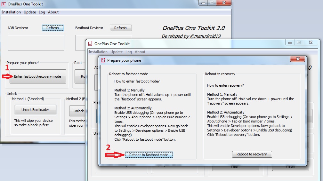The width and height of the screenshot is (323, 181).
Task: Click 'Fastboot Devices:' label
Action: [x=89, y=28]
